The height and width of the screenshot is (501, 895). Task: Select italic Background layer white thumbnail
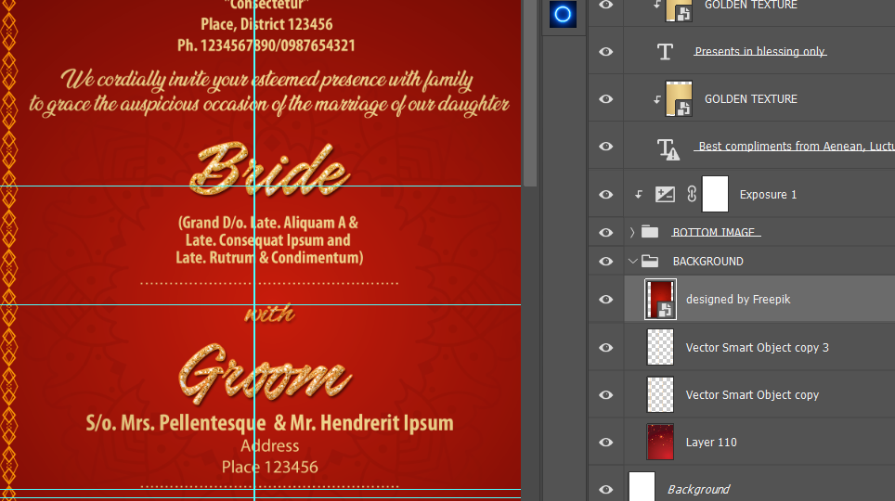[642, 487]
